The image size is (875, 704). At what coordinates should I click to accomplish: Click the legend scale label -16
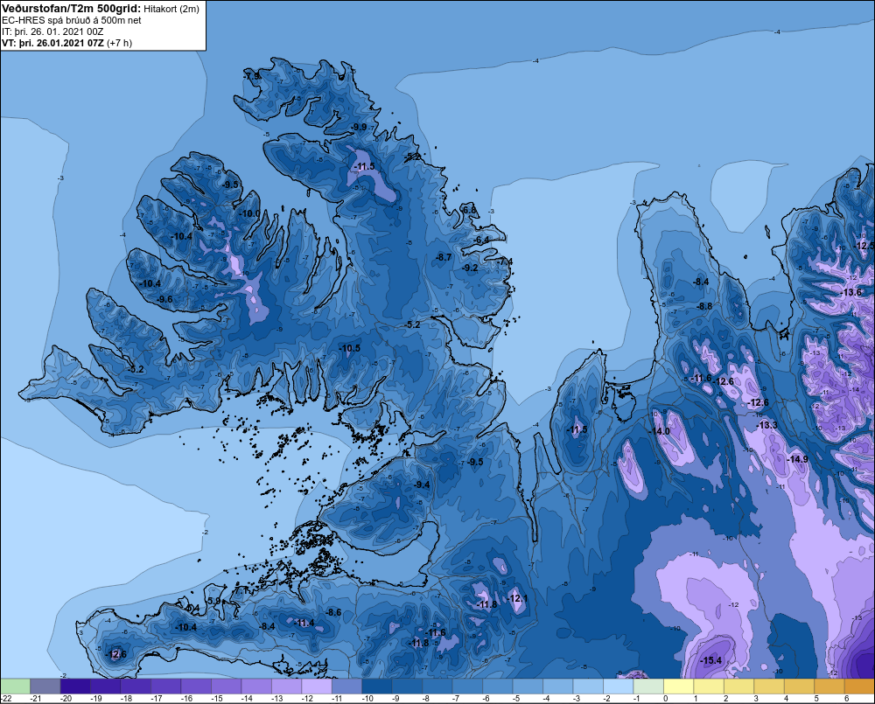(x=187, y=699)
